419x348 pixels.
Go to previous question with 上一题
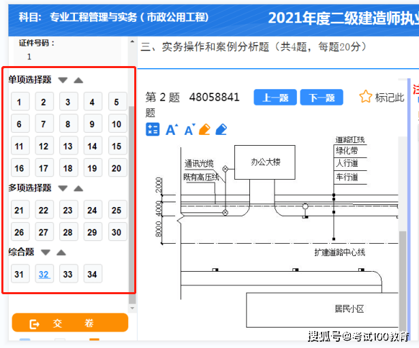275,97
